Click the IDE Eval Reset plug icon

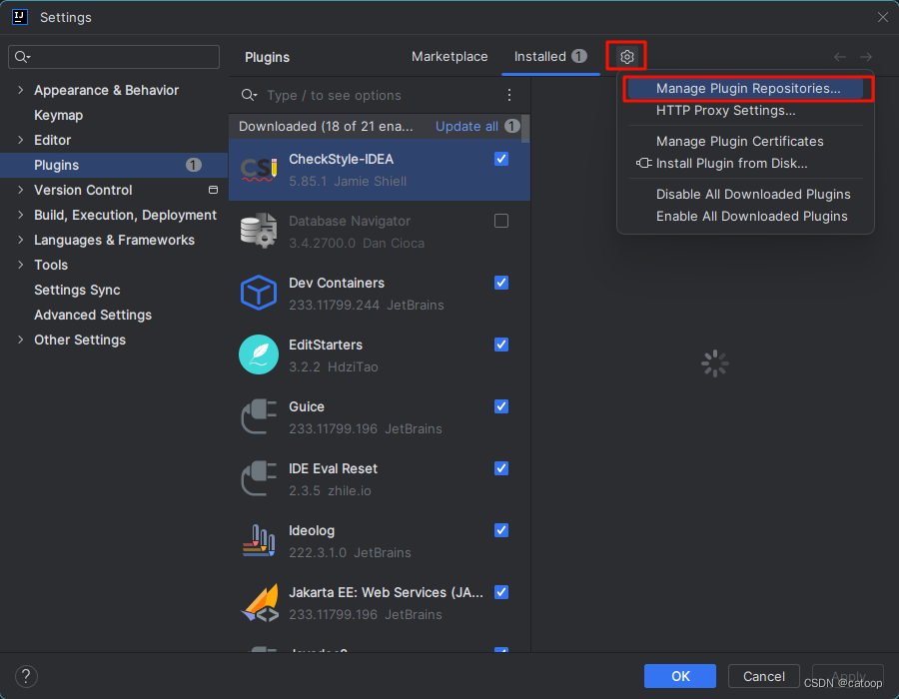[x=259, y=478]
